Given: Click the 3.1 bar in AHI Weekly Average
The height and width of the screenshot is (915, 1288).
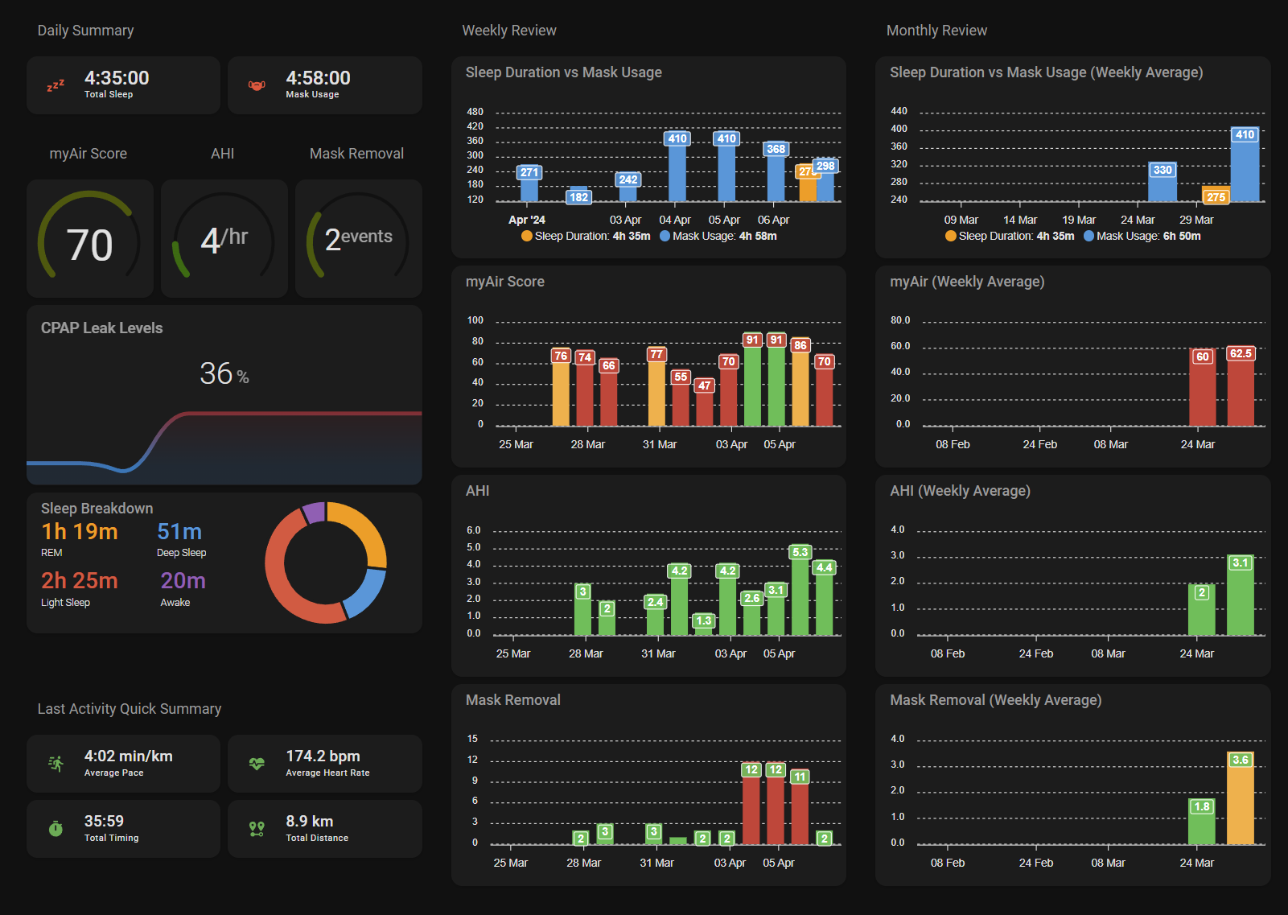Looking at the screenshot, I should pyautogui.click(x=1241, y=596).
